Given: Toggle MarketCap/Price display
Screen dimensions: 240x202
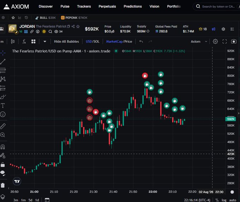Looking at the screenshot, I should [119, 42].
